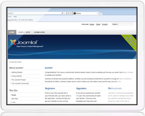Click the search magnifier icon in address bar
145x116 pixels.
click(x=62, y=13)
